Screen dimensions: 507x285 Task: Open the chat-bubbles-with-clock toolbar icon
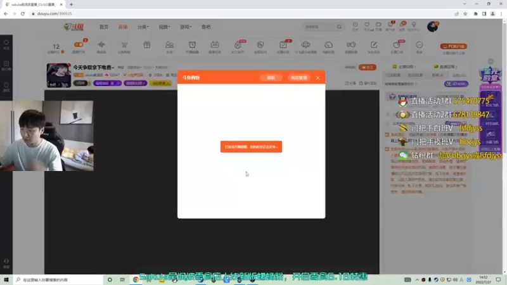tap(351, 46)
